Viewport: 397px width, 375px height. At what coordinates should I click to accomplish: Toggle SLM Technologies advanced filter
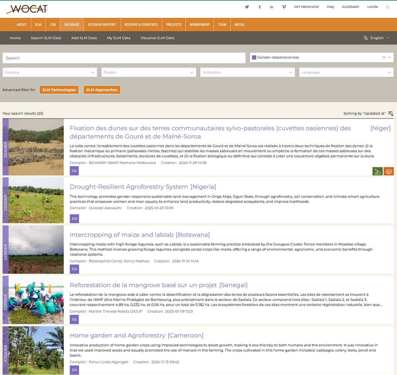click(x=59, y=90)
